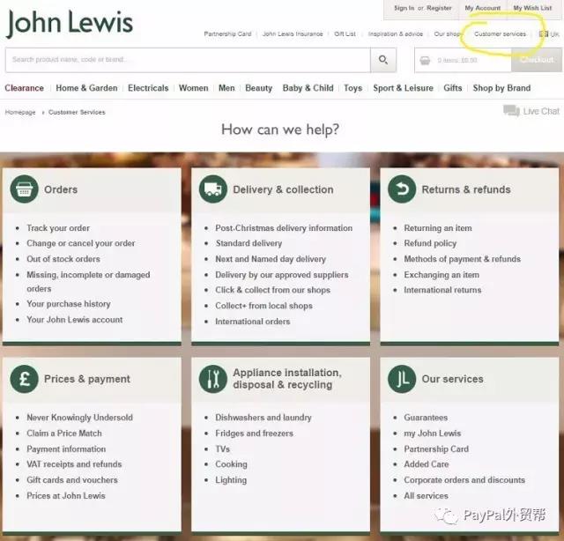
Task: Open the Customer services header link
Action: point(500,33)
